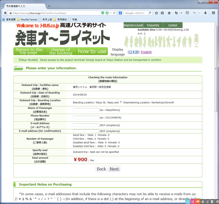Go to the browser home page icon
The height and width of the screenshot is (204, 219).
[x=169, y=13]
